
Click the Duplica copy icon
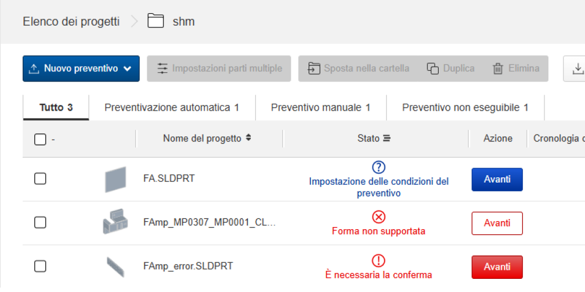(432, 68)
